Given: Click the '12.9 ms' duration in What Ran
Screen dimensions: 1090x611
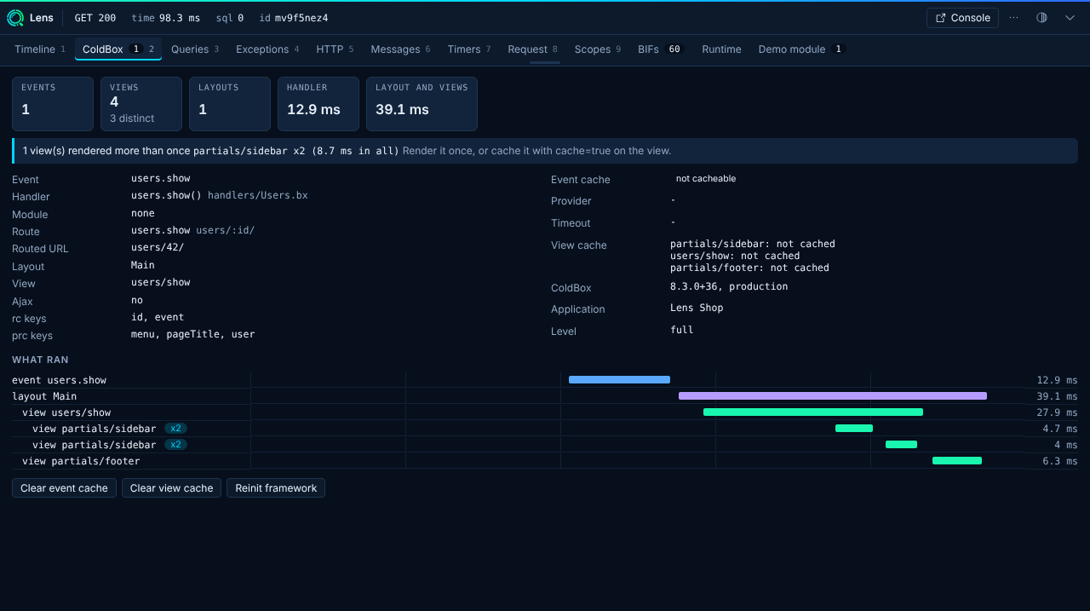Looking at the screenshot, I should click(1057, 380).
